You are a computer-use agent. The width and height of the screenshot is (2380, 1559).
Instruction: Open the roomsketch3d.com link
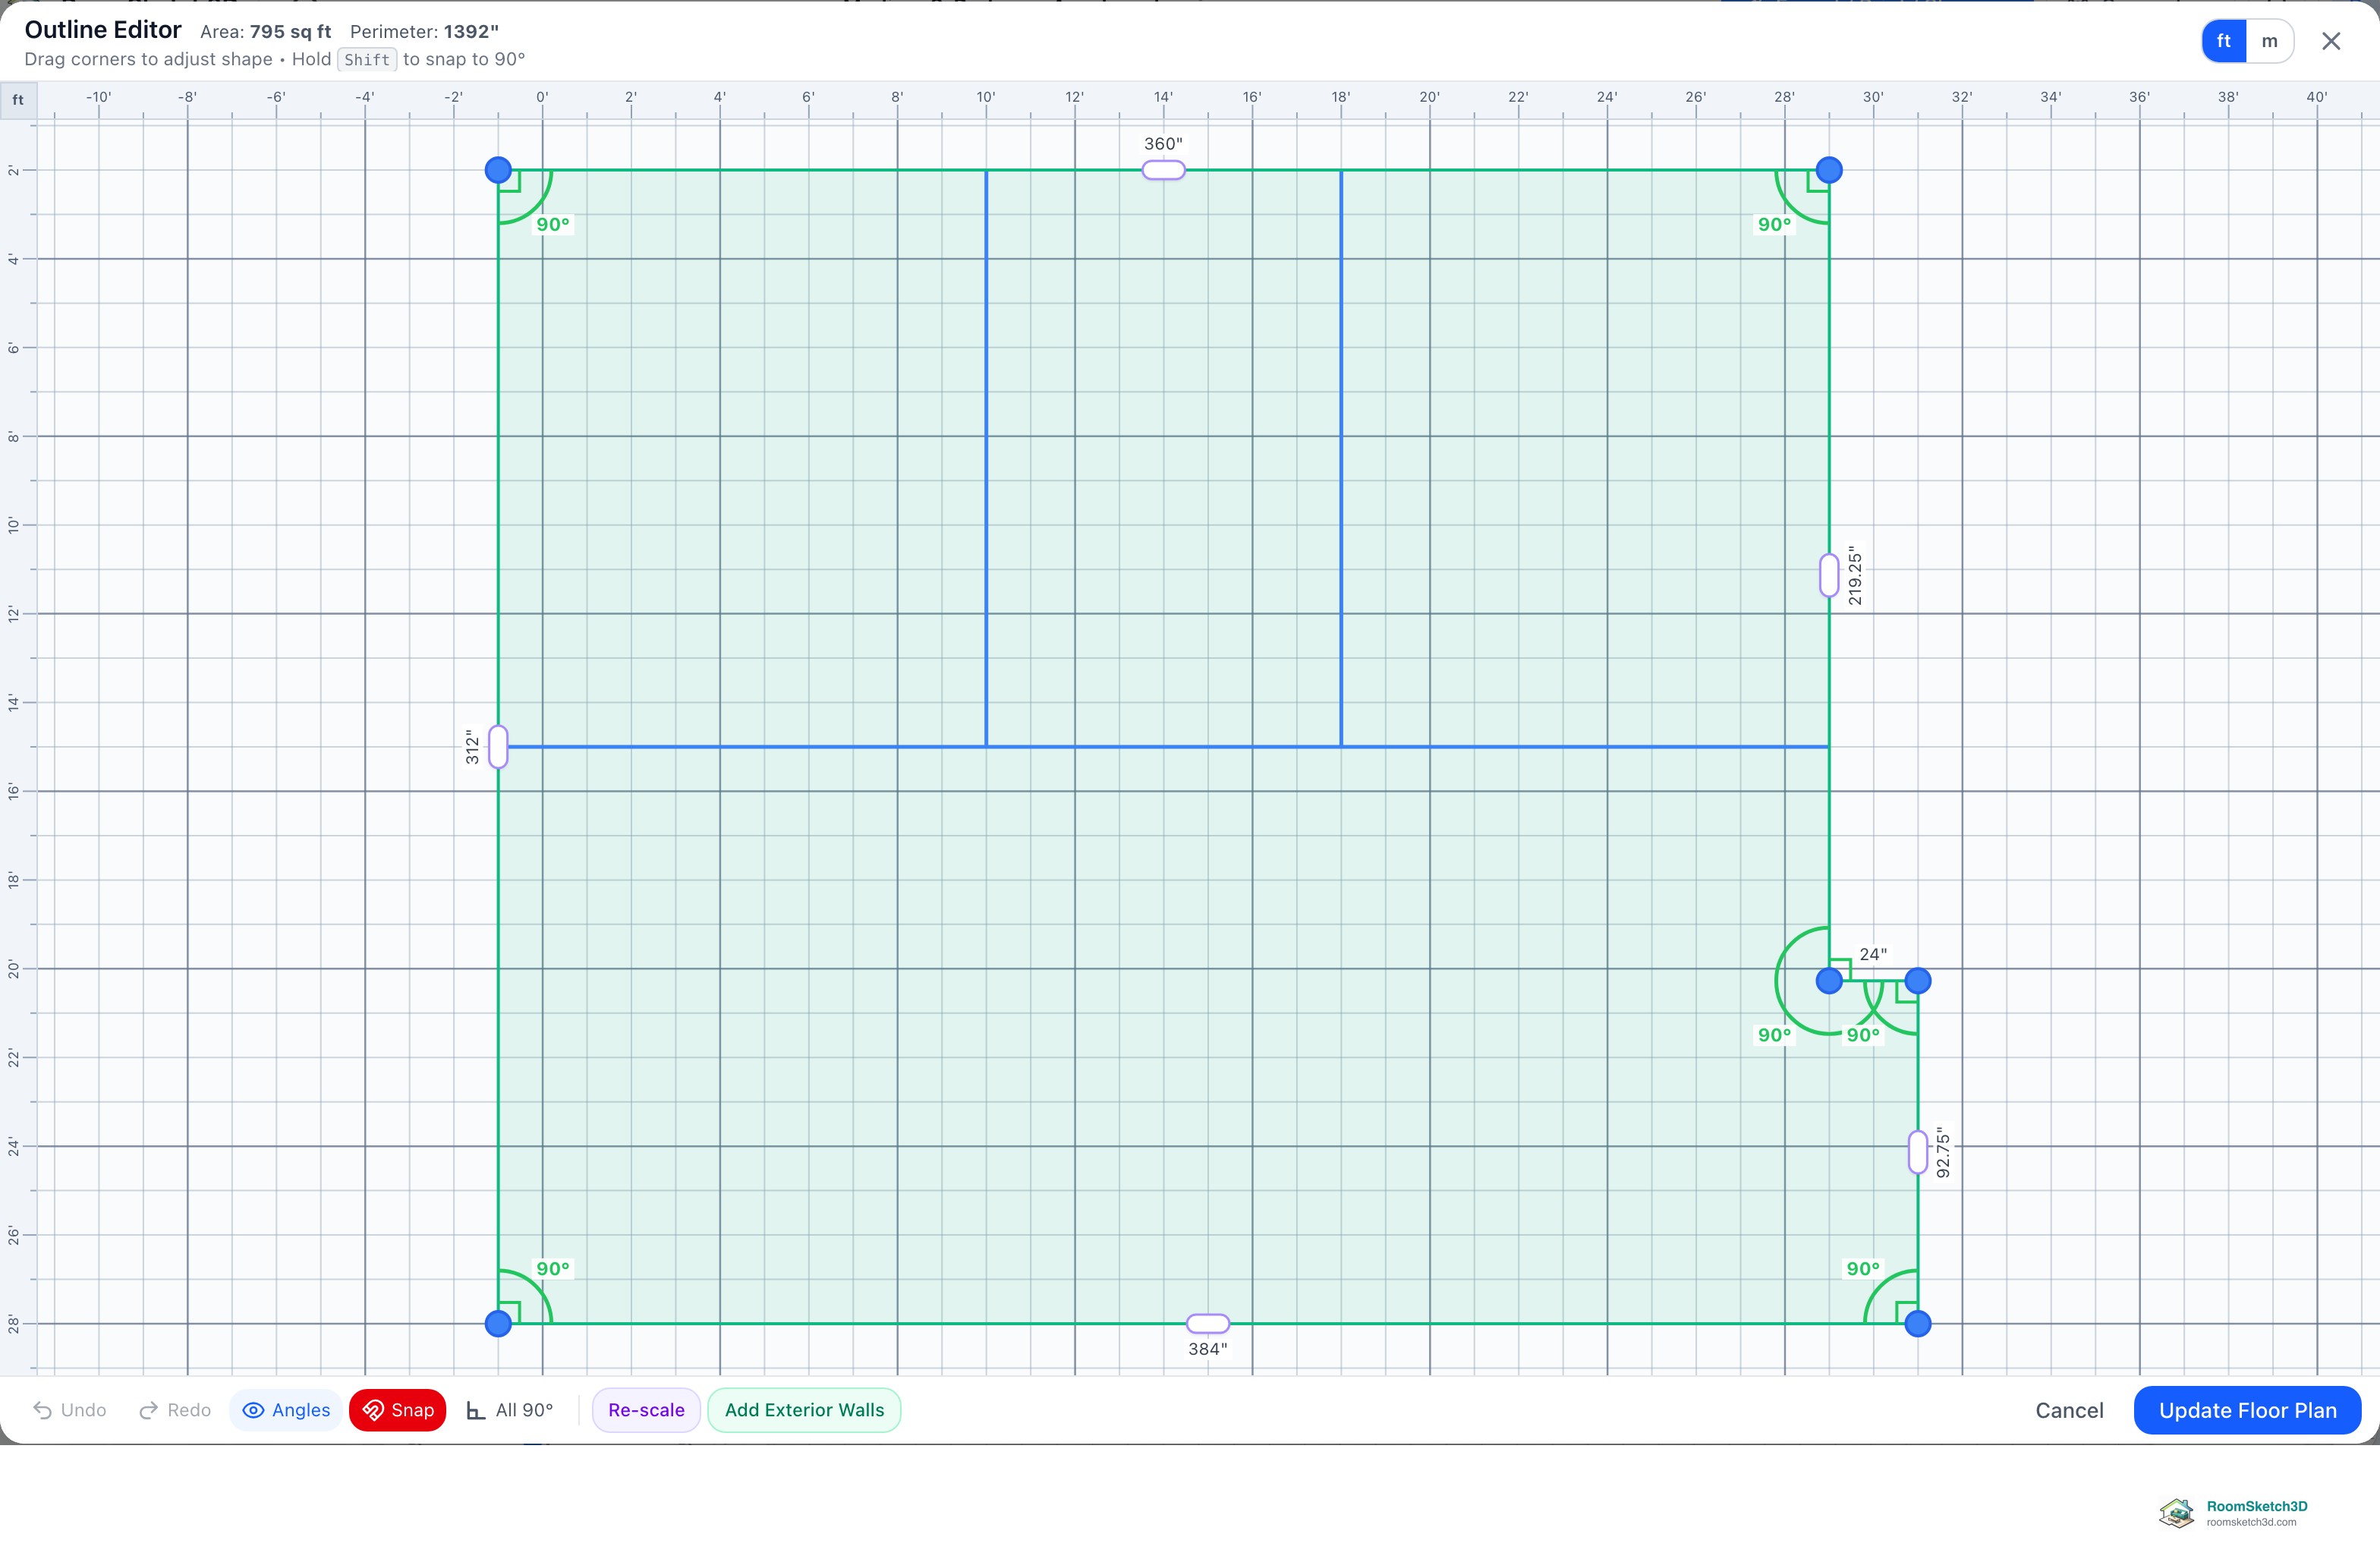coord(2251,1523)
